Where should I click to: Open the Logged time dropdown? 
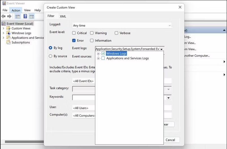[x=122, y=25]
